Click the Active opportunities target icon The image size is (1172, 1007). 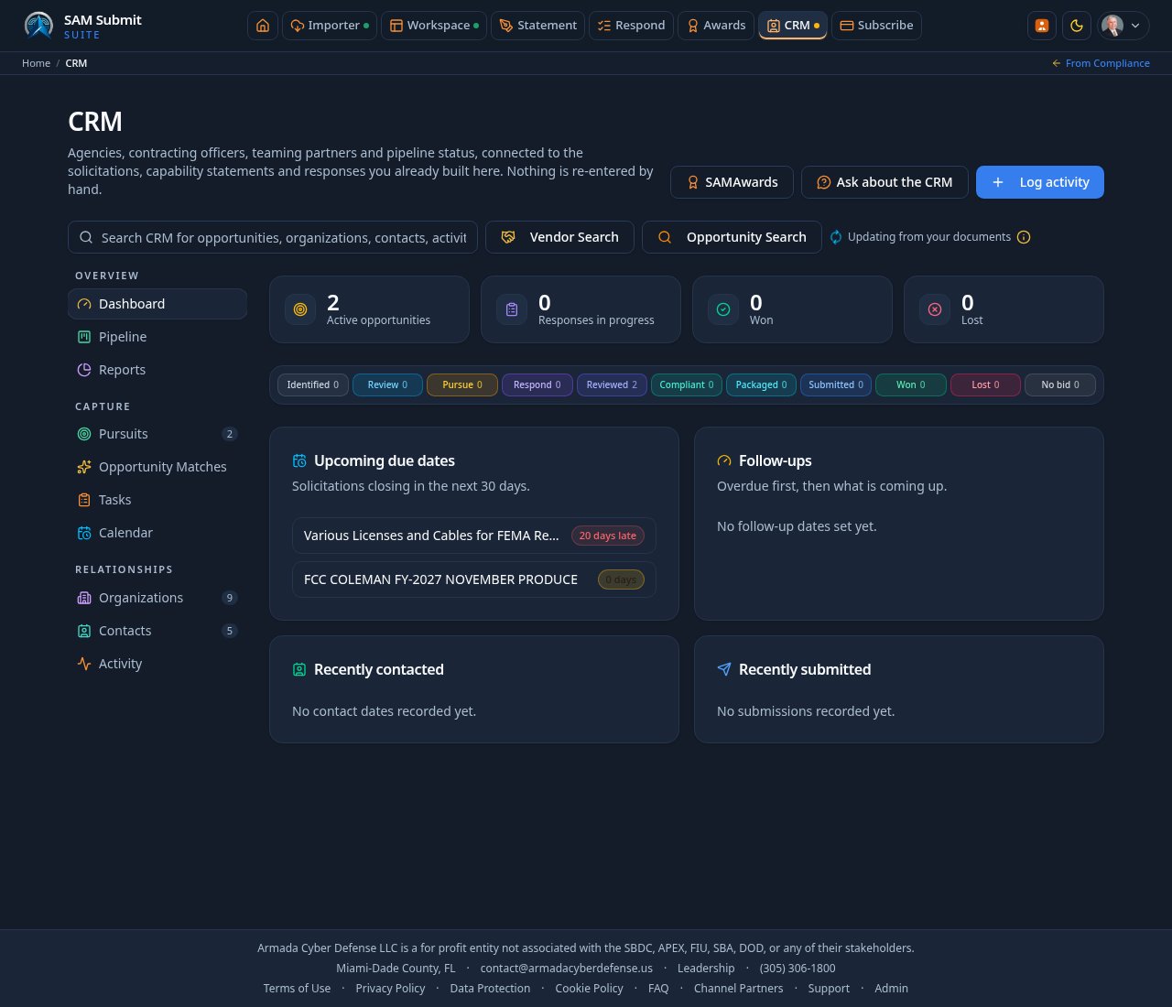click(x=299, y=309)
